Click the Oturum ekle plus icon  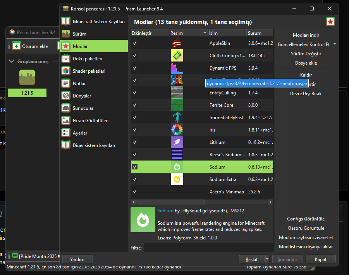[x=17, y=46]
